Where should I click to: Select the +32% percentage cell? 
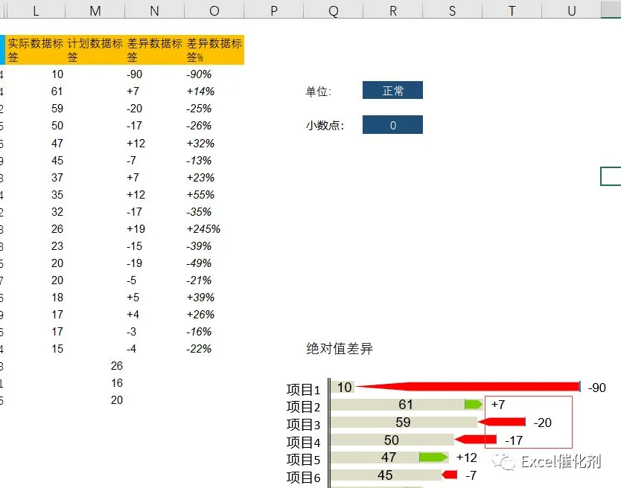coord(214,144)
